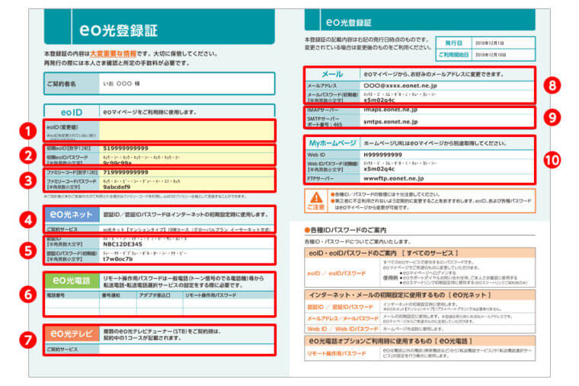This screenshot has height=386, width=579.
Task: Click orange "eoID / eoIDパスワード" guide entry
Action: (x=337, y=273)
